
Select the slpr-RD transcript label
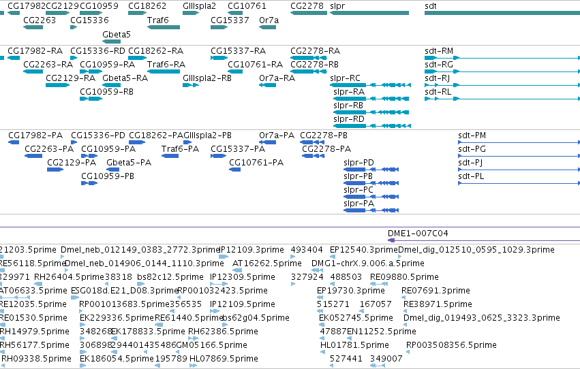click(348, 119)
